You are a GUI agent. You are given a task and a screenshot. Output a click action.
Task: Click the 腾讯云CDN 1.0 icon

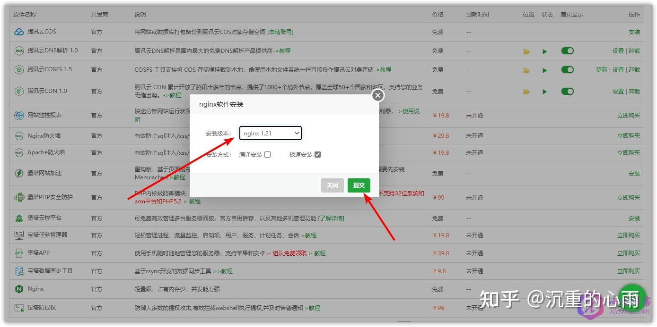[x=19, y=91]
